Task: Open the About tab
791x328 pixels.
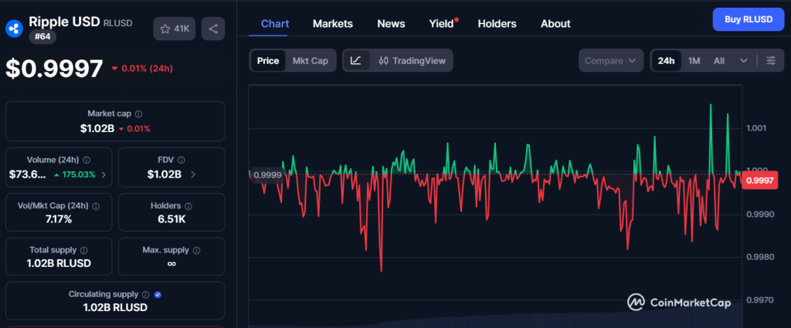Action: [555, 24]
